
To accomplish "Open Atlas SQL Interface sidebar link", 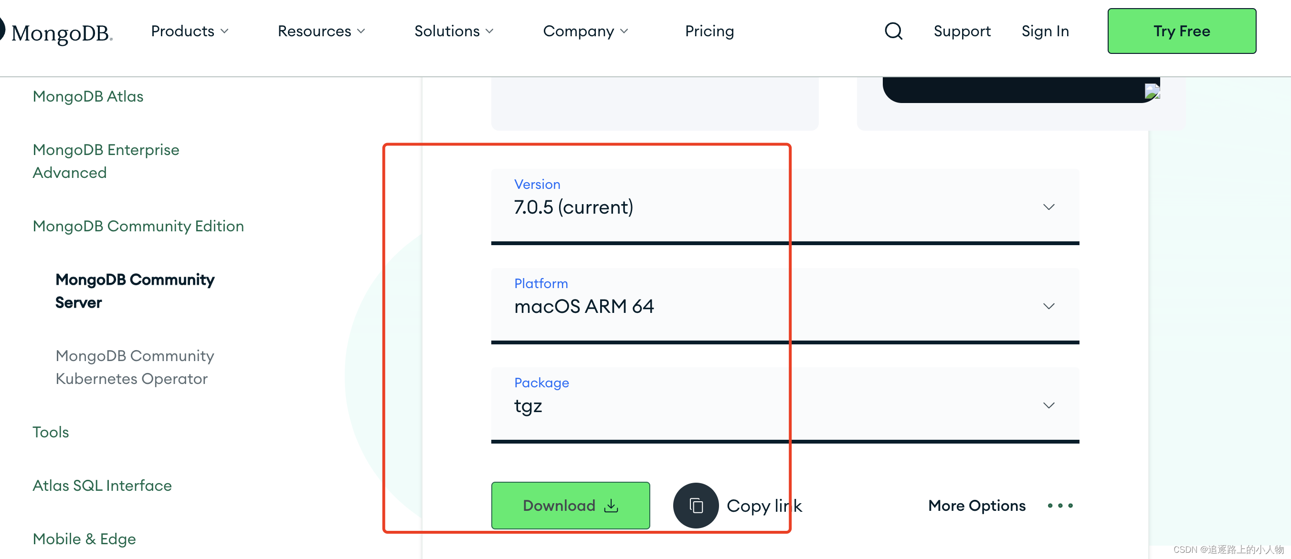I will click(x=102, y=485).
